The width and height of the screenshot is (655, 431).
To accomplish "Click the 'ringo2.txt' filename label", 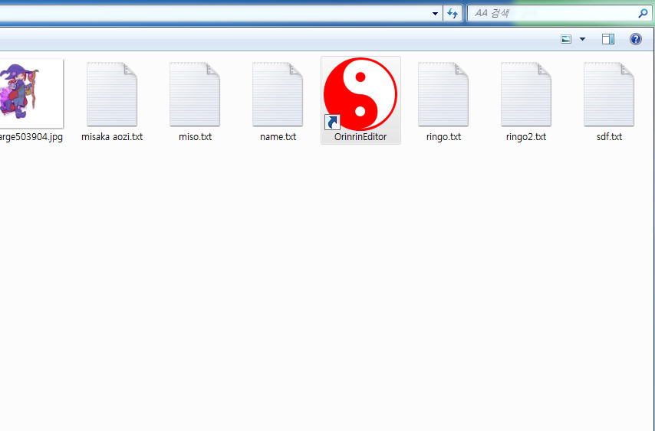I will tap(526, 137).
